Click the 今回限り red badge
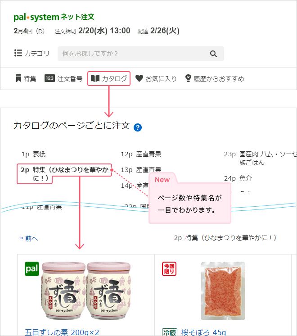Image resolution: width=297 pixels, height=336 pixels. click(x=169, y=269)
